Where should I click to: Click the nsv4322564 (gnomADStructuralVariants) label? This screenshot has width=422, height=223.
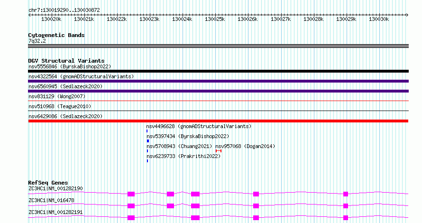pos(81,76)
